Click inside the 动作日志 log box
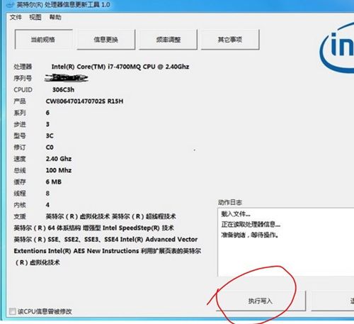Screen dimensions: 354x324 tap(285, 242)
